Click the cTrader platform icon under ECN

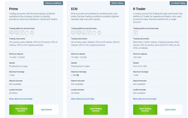[x=84, y=33]
